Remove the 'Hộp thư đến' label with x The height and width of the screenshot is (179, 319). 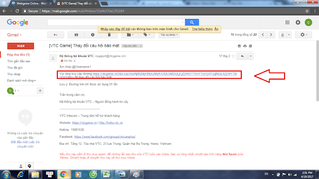[141, 46]
